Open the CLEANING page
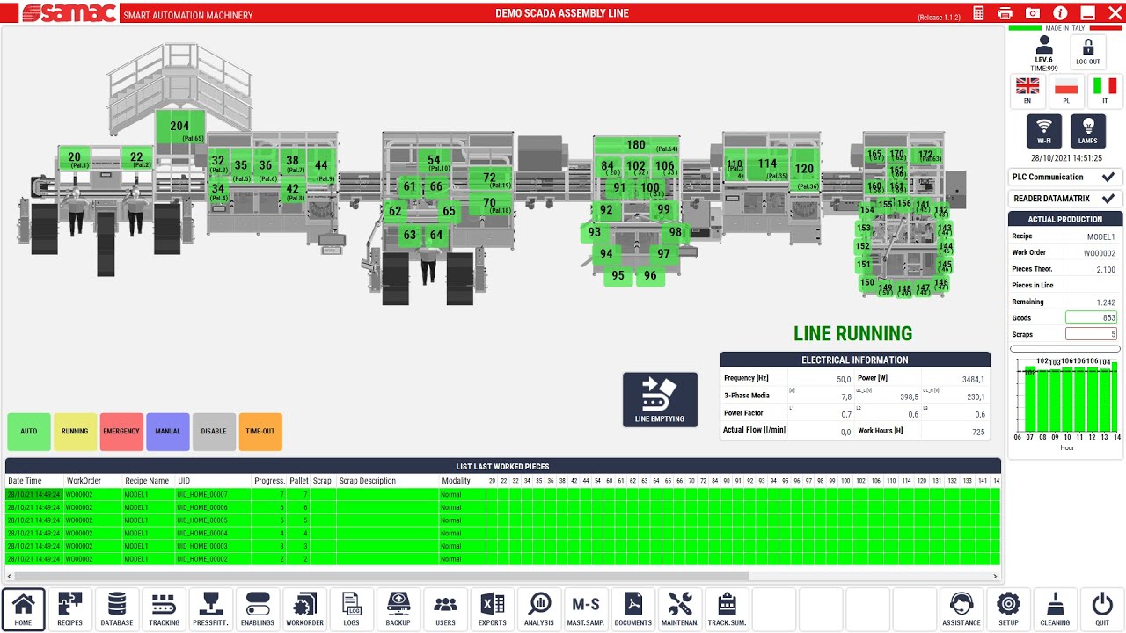Image resolution: width=1126 pixels, height=633 pixels. [1055, 609]
